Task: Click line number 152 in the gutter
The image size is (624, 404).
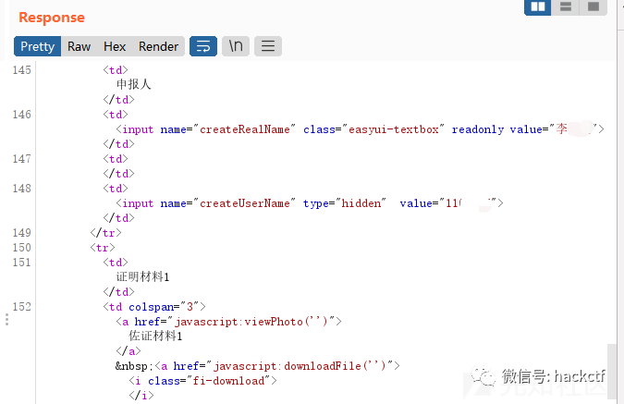Action: coord(21,307)
